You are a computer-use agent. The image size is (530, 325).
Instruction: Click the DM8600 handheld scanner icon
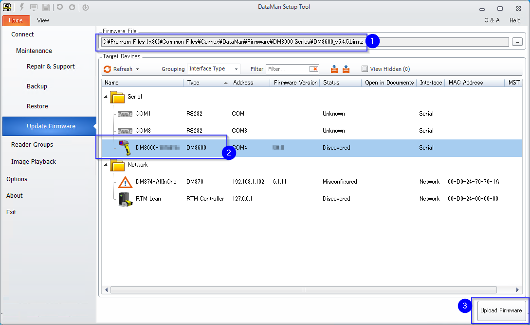pos(125,148)
